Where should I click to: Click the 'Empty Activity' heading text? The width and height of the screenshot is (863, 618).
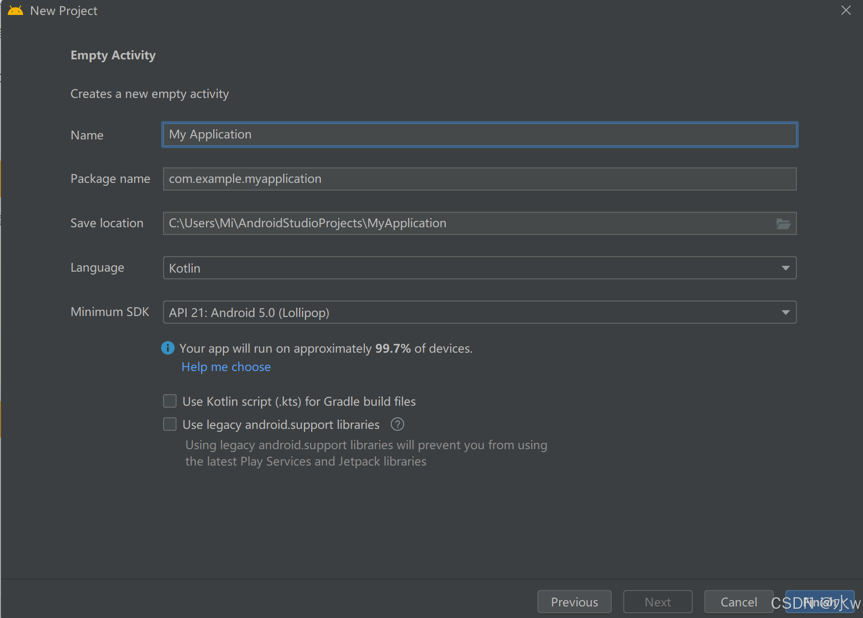click(x=113, y=55)
